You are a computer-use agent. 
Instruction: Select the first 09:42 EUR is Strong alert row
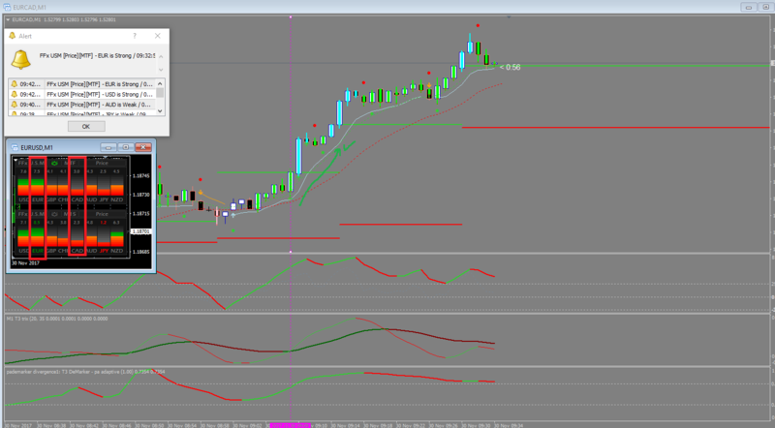[x=81, y=84]
